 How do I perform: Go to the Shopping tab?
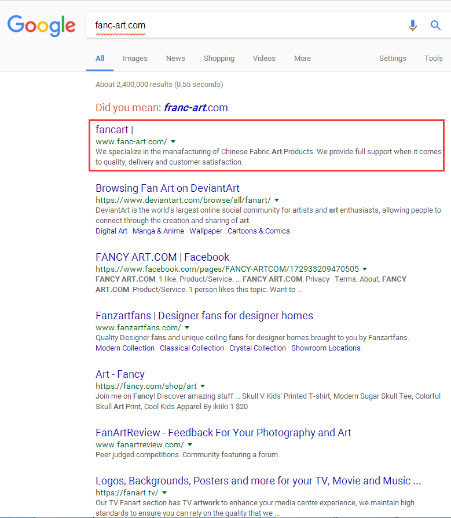coord(219,59)
